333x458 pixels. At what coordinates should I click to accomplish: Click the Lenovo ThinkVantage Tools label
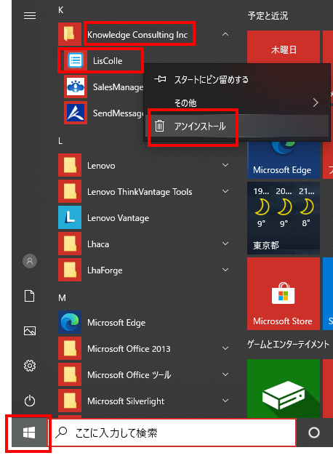click(140, 192)
